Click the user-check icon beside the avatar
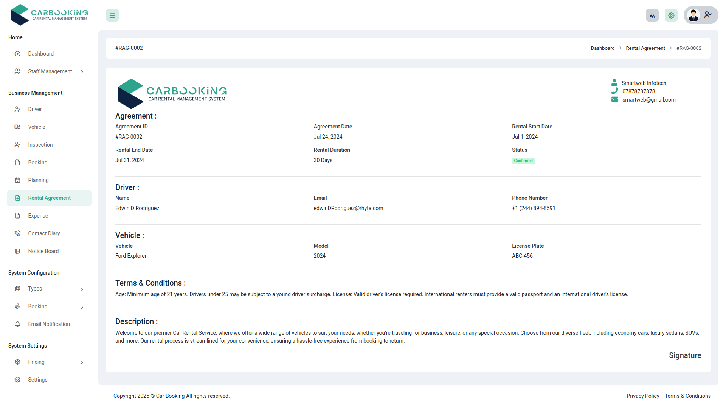Screen dimensions: 726x408 tap(708, 15)
